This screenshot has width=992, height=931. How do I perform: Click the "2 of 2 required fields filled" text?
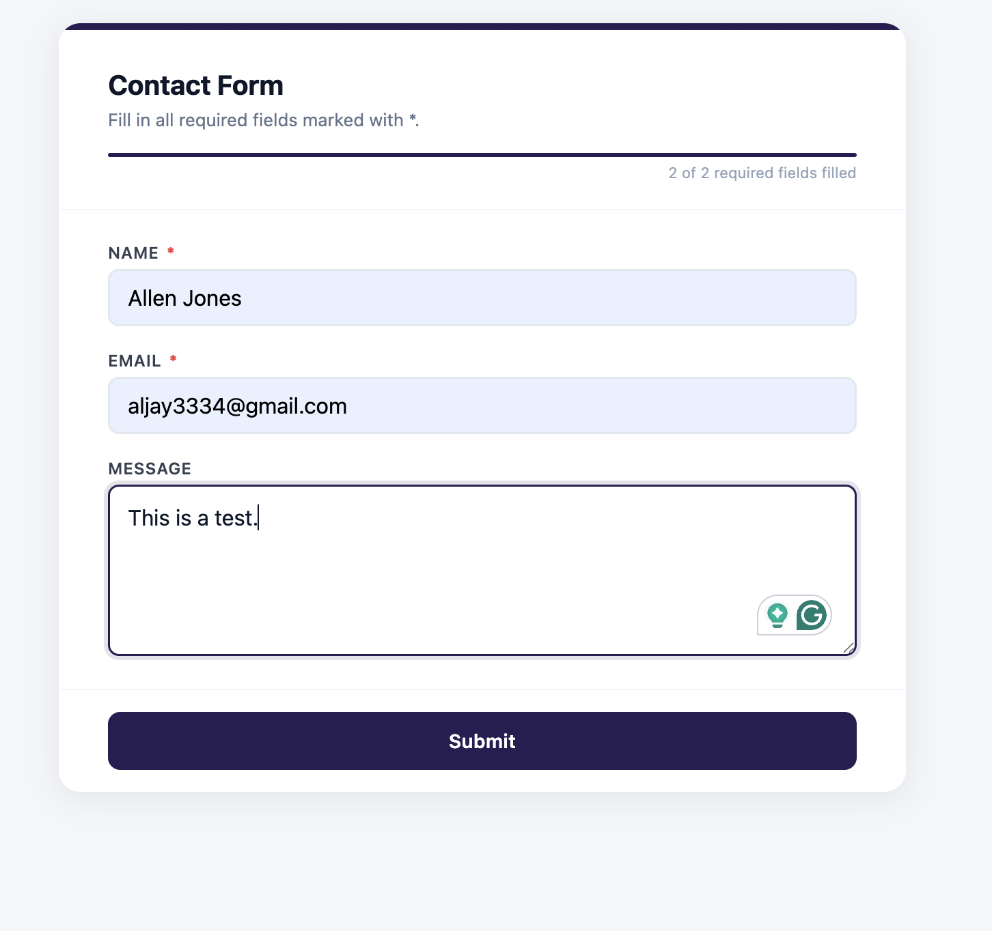(762, 173)
